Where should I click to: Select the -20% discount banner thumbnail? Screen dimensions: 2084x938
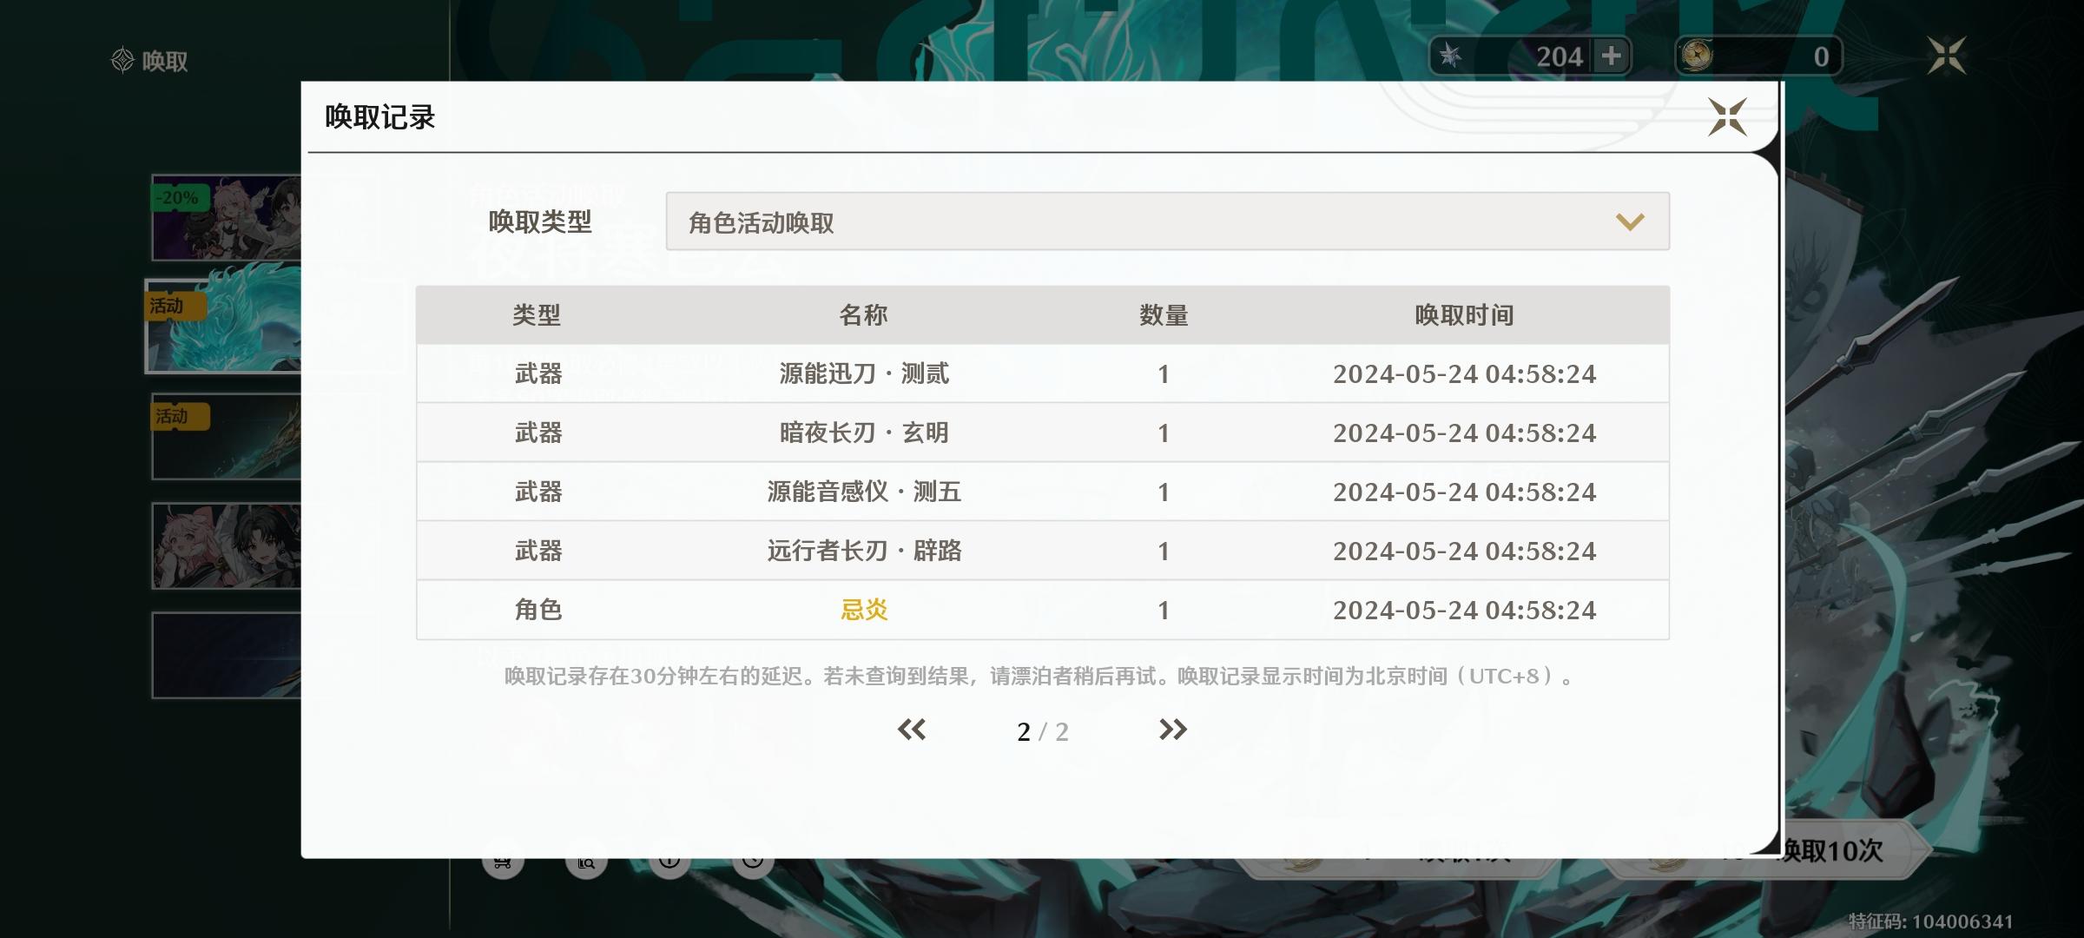(x=228, y=218)
